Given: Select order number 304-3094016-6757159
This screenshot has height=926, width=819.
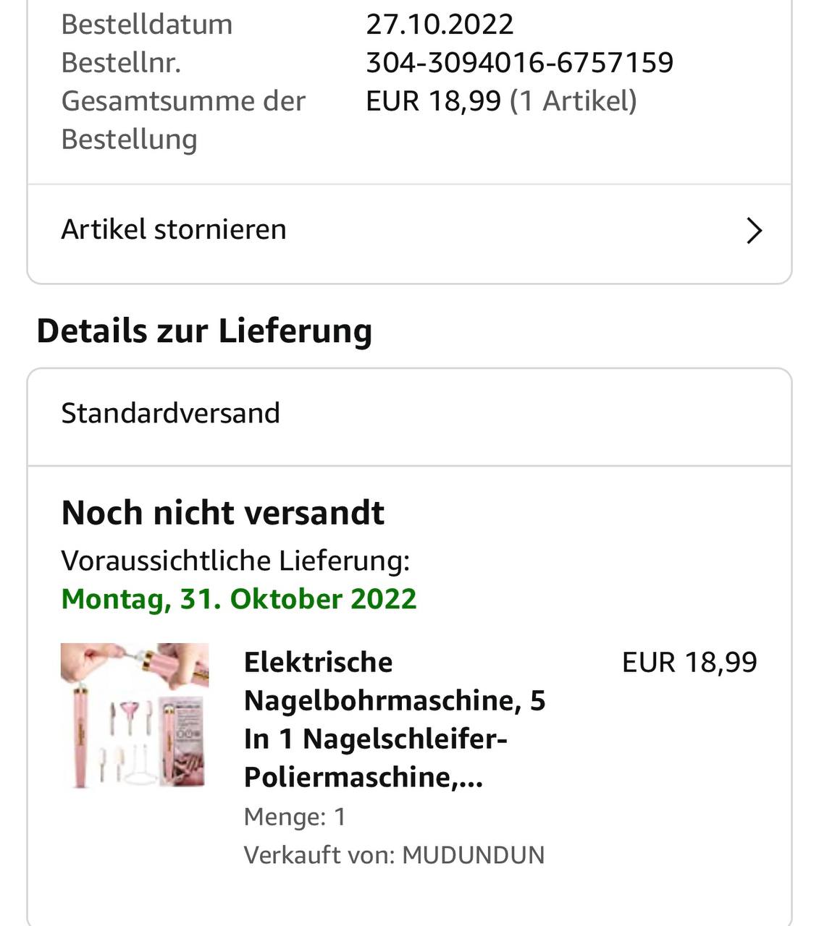Looking at the screenshot, I should [x=519, y=63].
